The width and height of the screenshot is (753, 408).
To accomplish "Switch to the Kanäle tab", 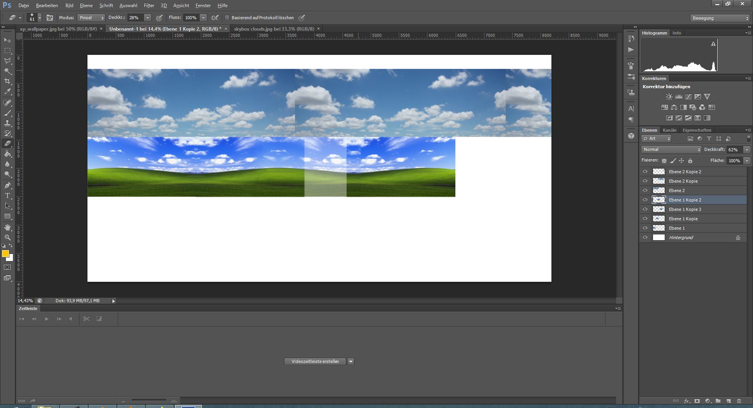I will (669, 130).
